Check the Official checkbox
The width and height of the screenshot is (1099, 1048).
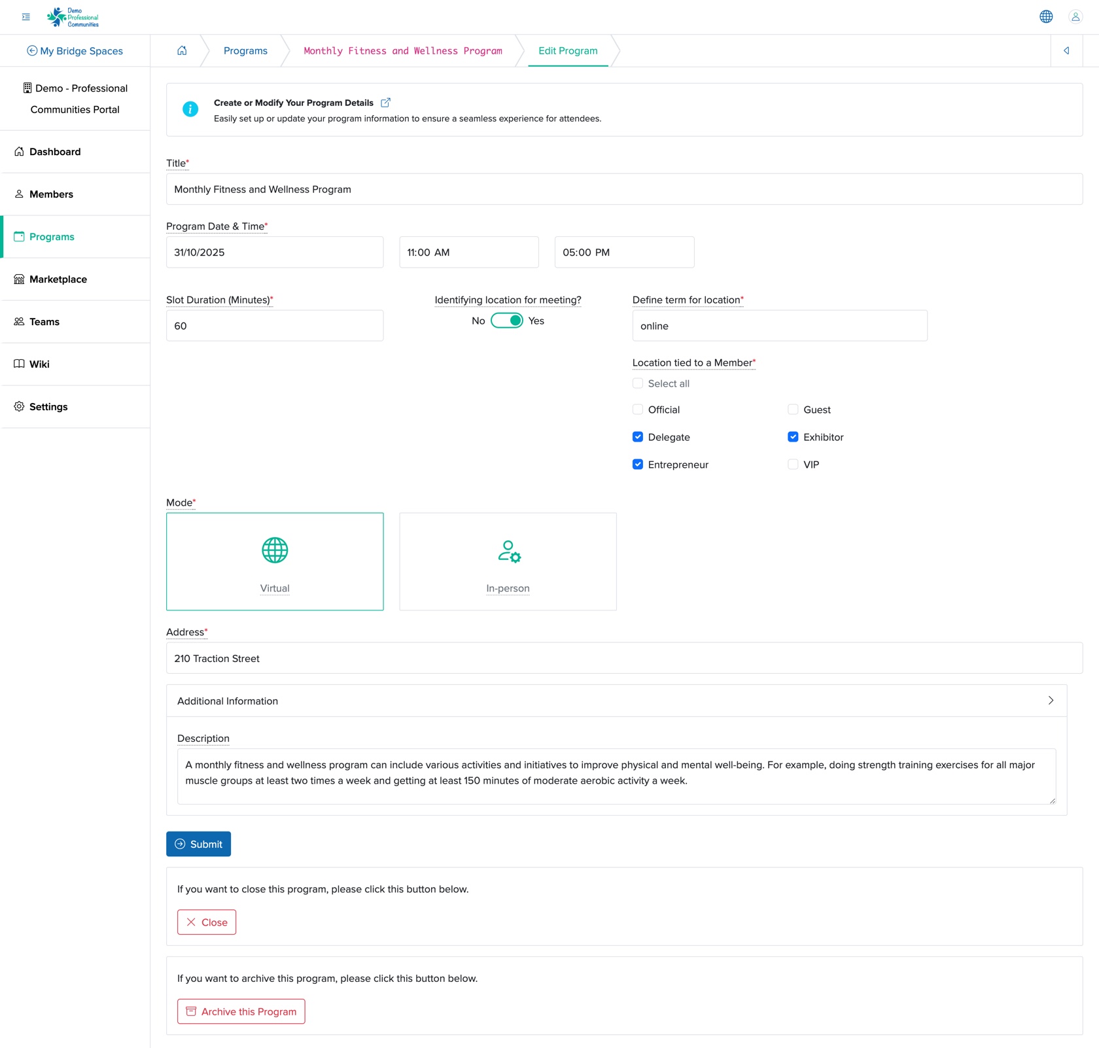pos(638,410)
